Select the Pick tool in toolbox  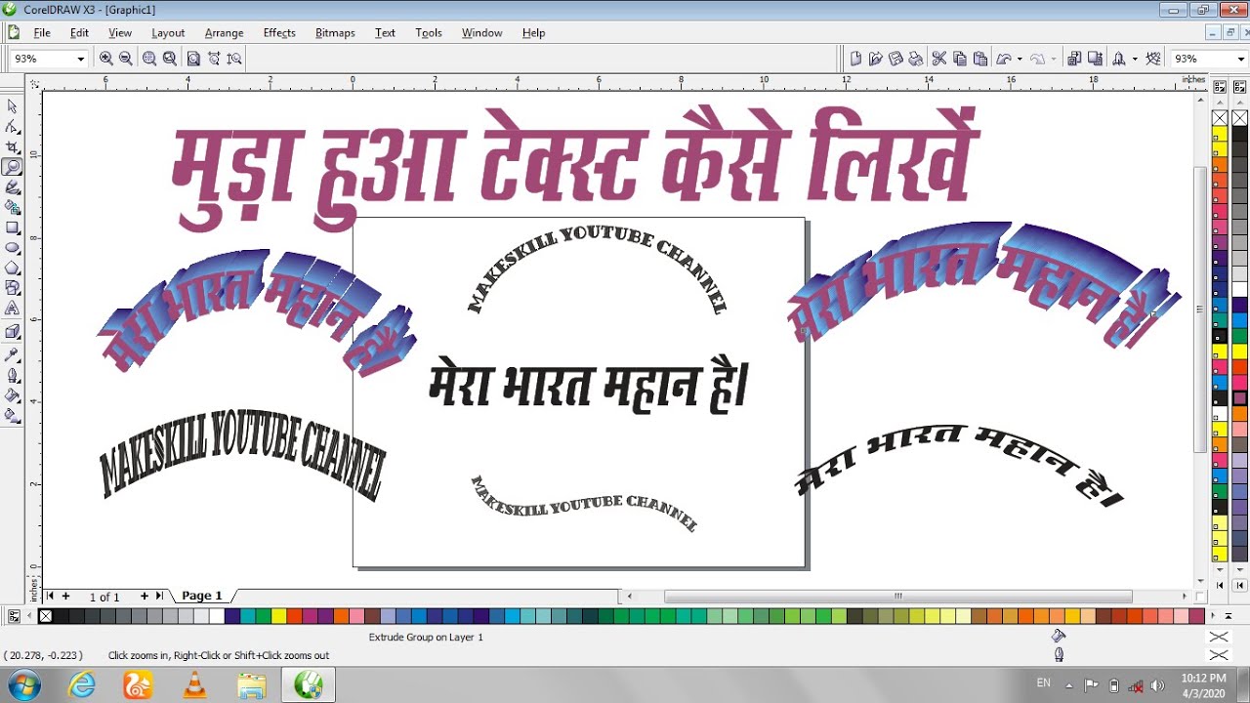[12, 105]
